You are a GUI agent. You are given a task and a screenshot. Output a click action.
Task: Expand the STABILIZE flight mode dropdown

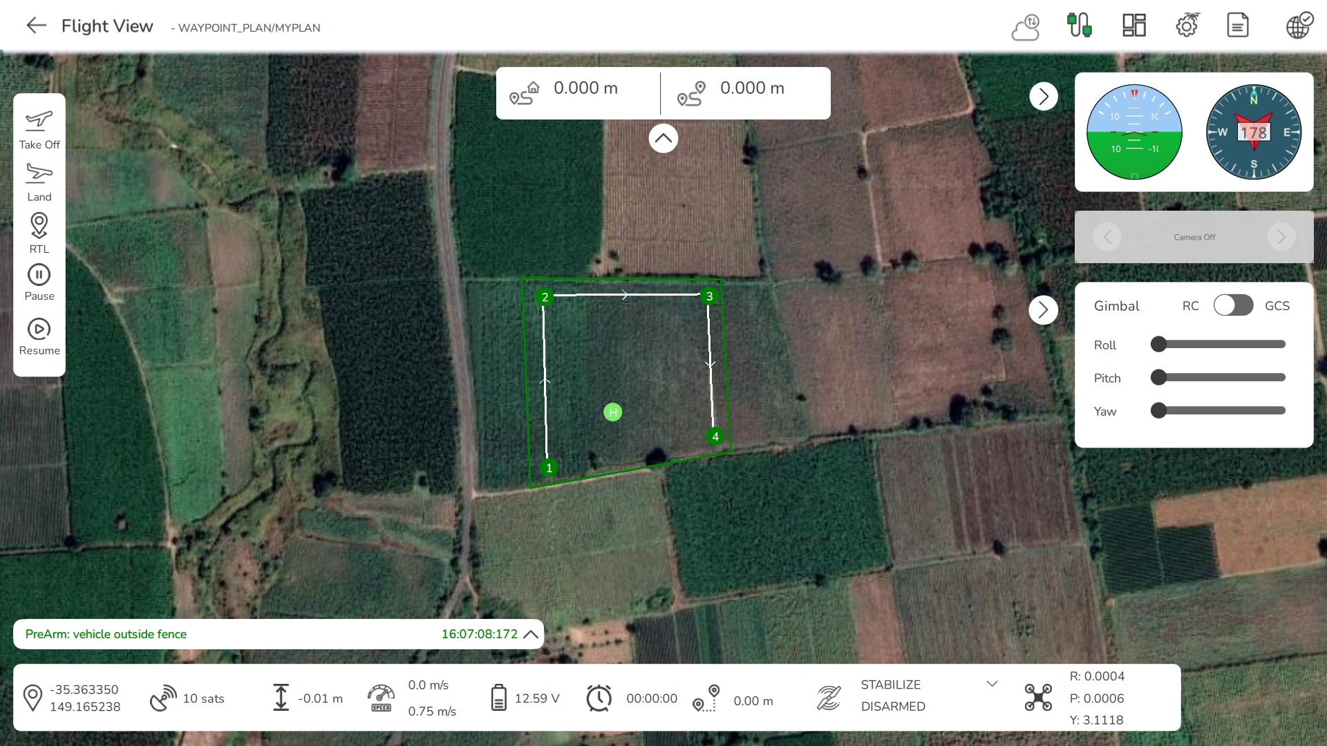click(992, 683)
